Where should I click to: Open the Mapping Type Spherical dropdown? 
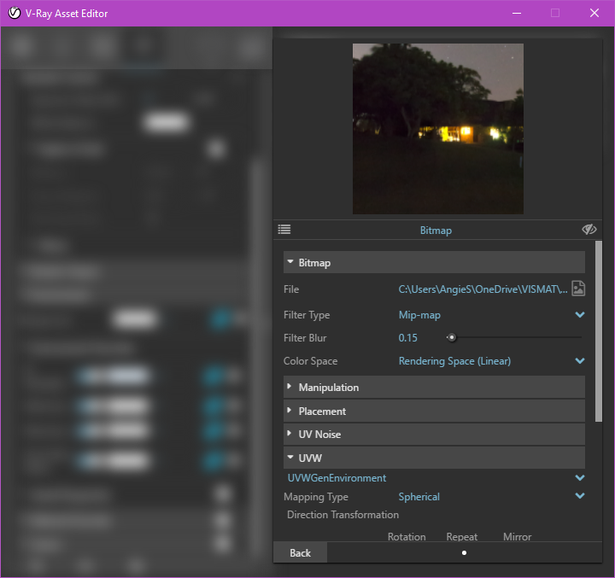point(491,496)
